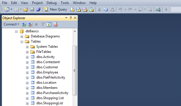This screenshot has height=106, width=181.
Task: Click the Database Engine Query icon
Action: (x=72, y=10)
